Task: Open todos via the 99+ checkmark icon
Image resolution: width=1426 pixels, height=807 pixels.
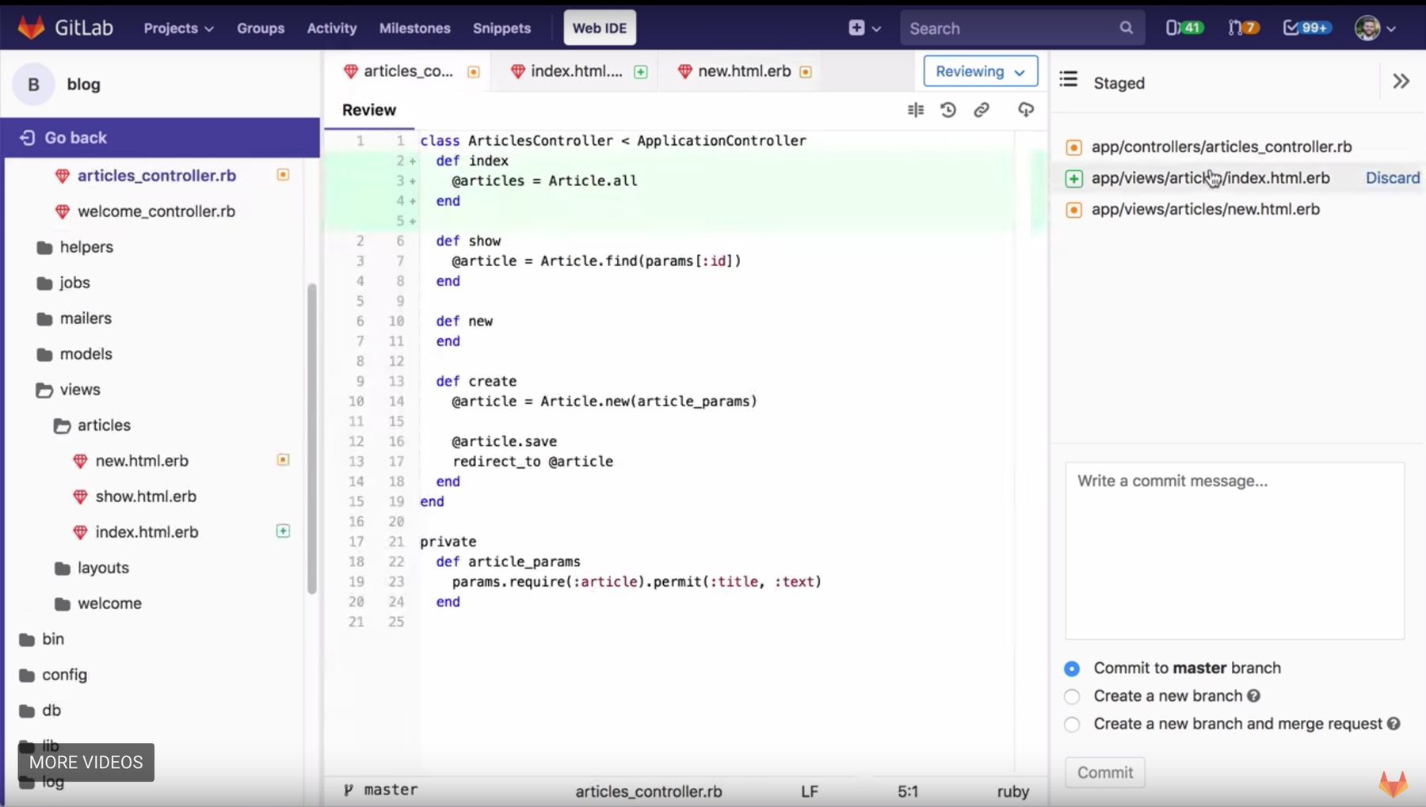Action: [x=1305, y=27]
